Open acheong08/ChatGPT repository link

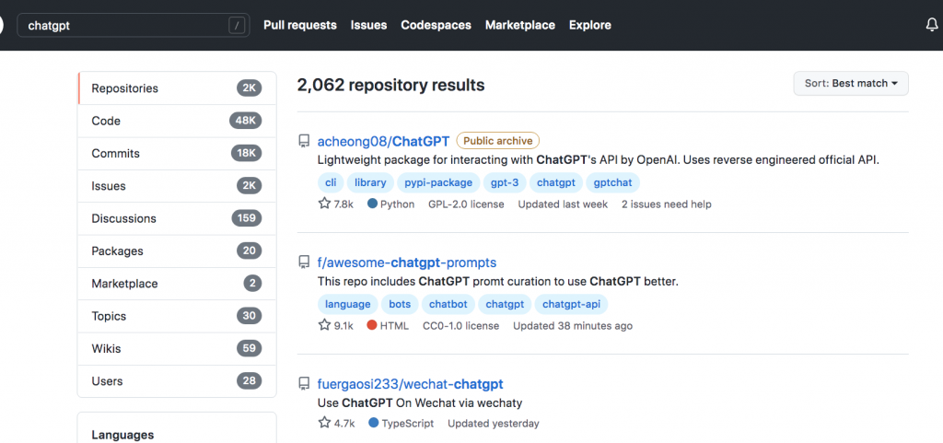[x=383, y=141]
